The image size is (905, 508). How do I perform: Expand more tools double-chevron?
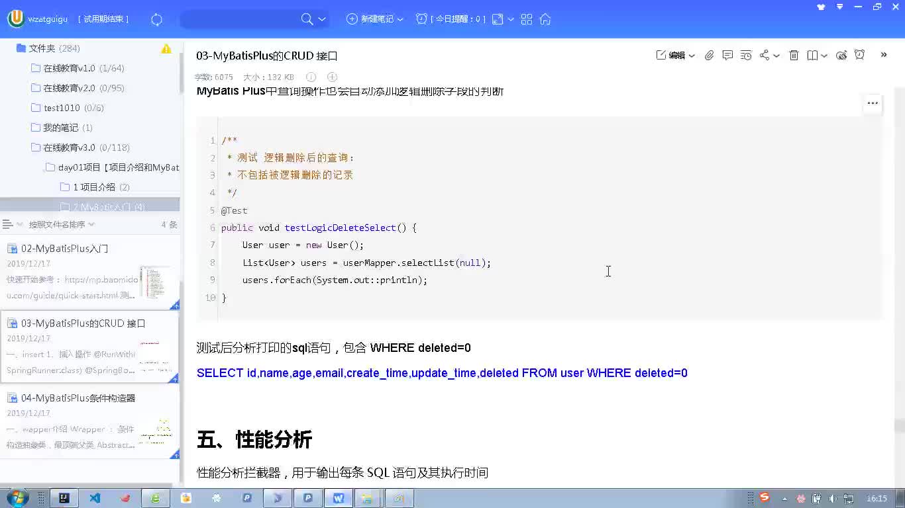884,55
